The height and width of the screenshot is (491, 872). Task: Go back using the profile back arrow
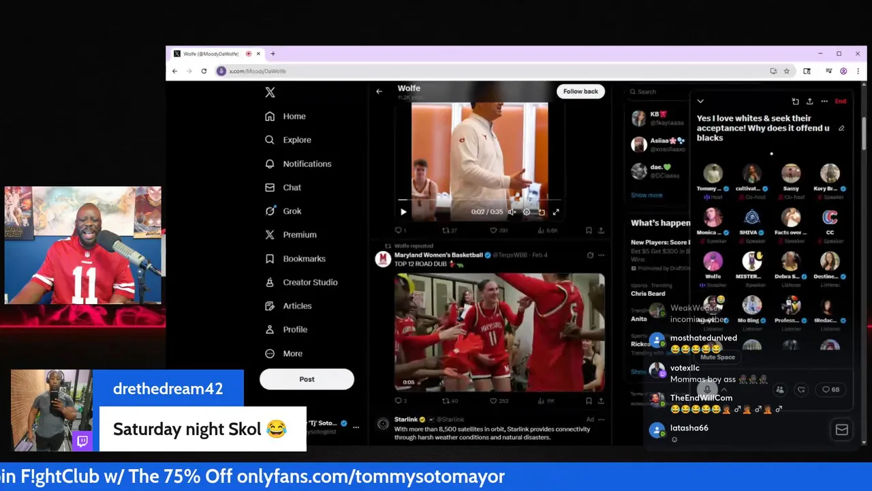(x=379, y=91)
